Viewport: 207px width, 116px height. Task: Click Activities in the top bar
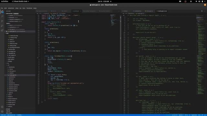click(5, 1)
